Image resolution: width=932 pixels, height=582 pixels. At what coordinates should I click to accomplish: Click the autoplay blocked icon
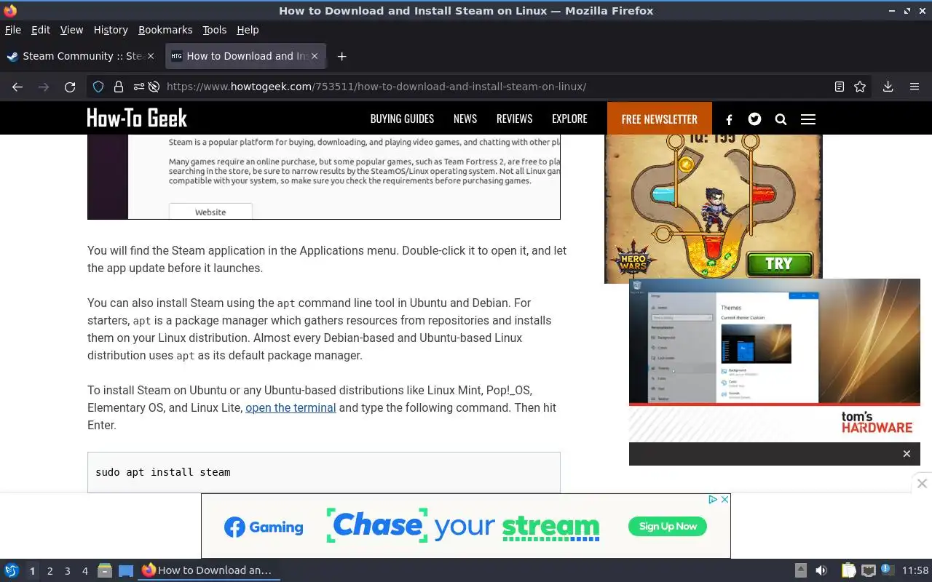click(x=154, y=87)
